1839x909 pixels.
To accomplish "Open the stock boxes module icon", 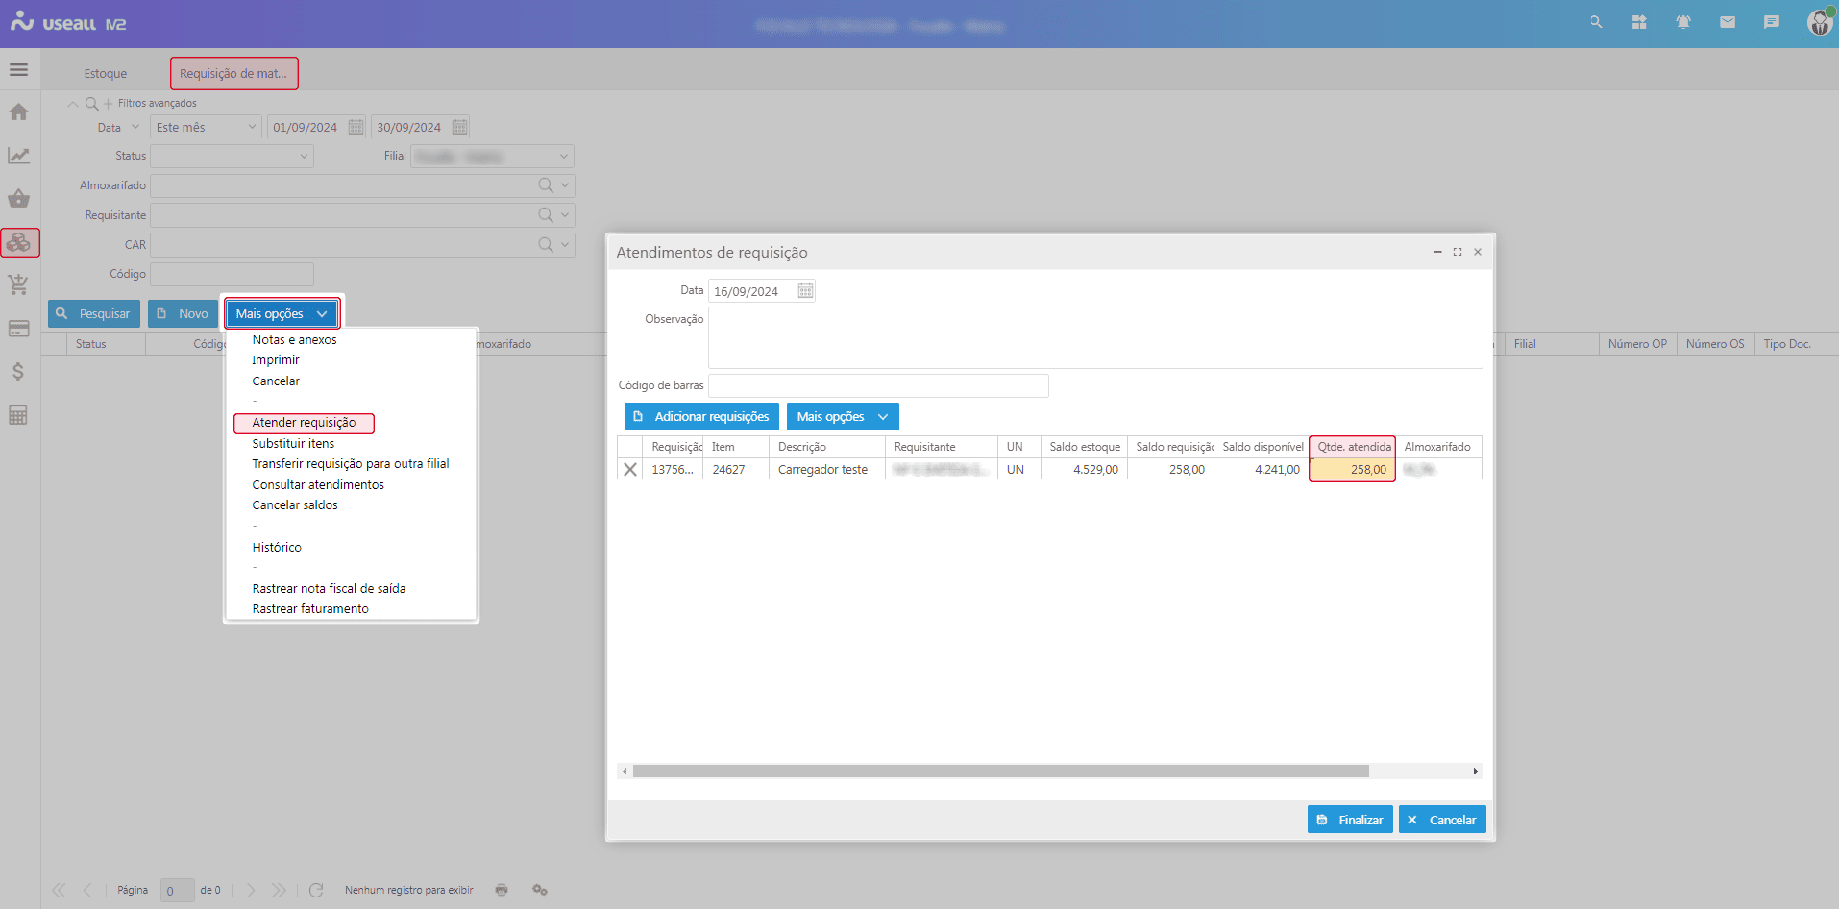I will pyautogui.click(x=19, y=243).
